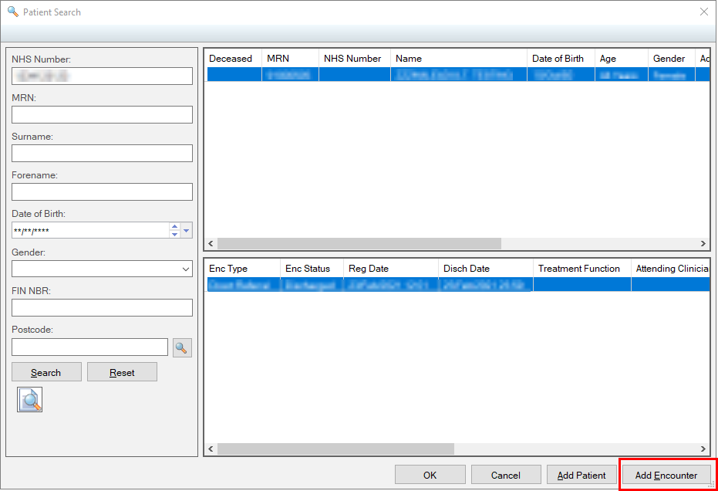718x491 pixels.
Task: Click the postcode lookup magnifier icon
Action: pyautogui.click(x=182, y=347)
